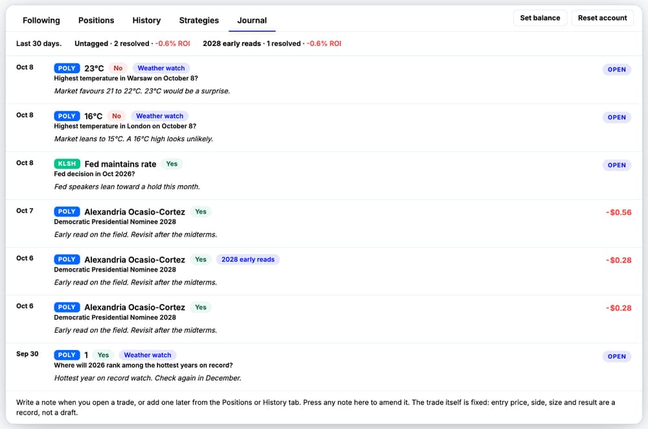Open the Positions tab
Image resolution: width=648 pixels, height=429 pixels.
[x=97, y=20]
